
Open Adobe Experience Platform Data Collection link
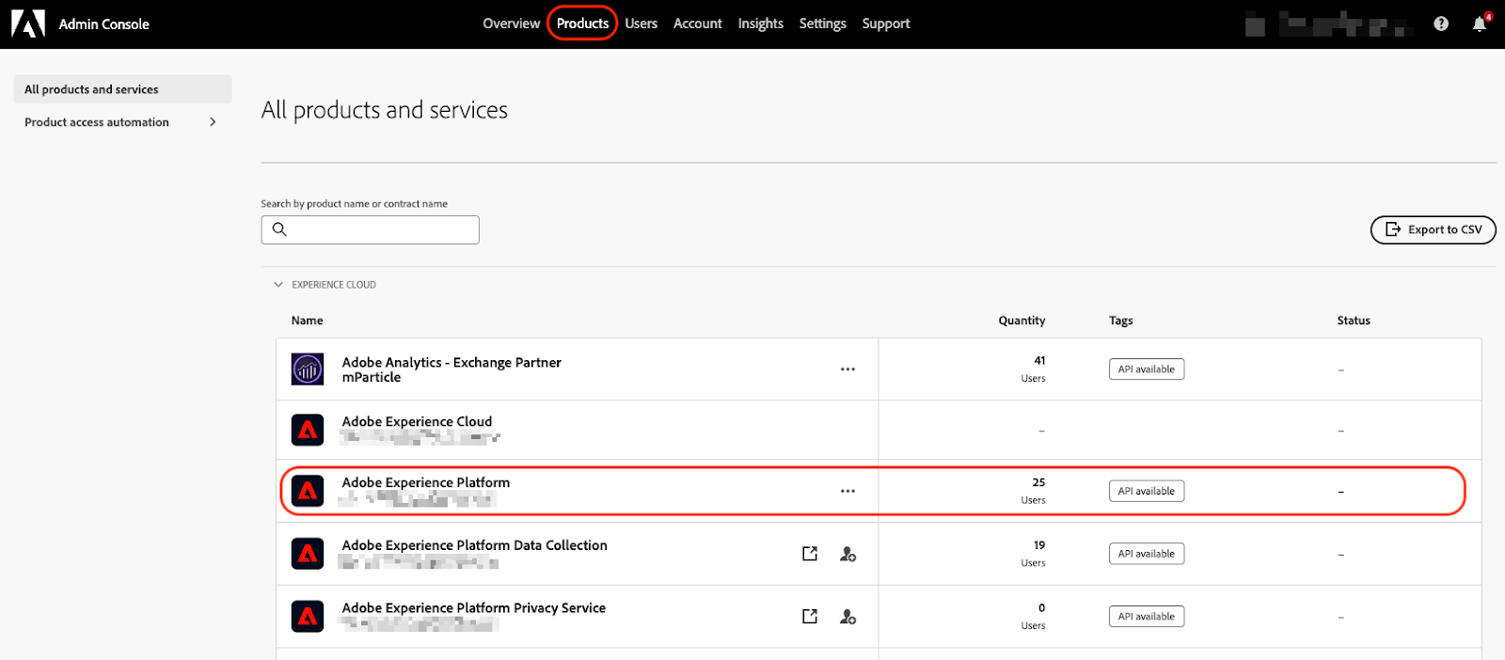click(x=475, y=545)
